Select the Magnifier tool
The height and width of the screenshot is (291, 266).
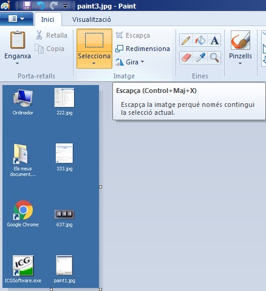pos(214,58)
